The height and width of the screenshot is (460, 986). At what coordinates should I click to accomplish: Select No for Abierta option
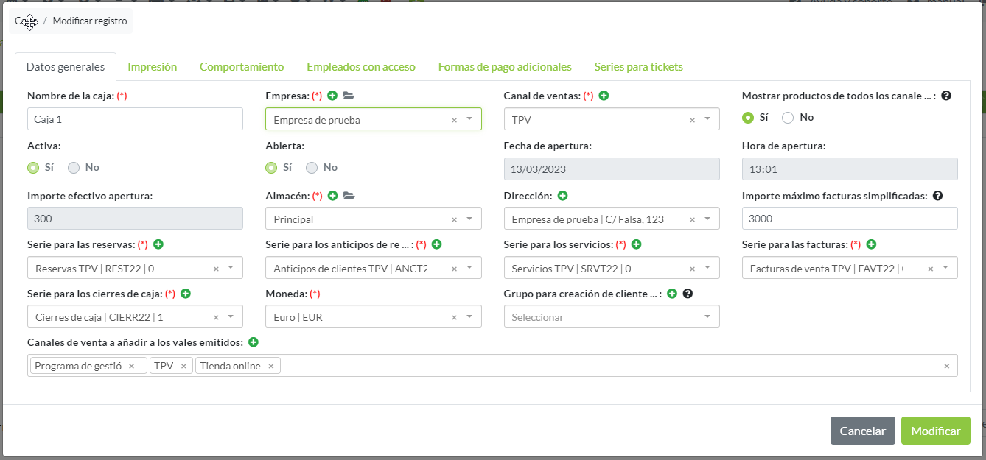coord(312,168)
